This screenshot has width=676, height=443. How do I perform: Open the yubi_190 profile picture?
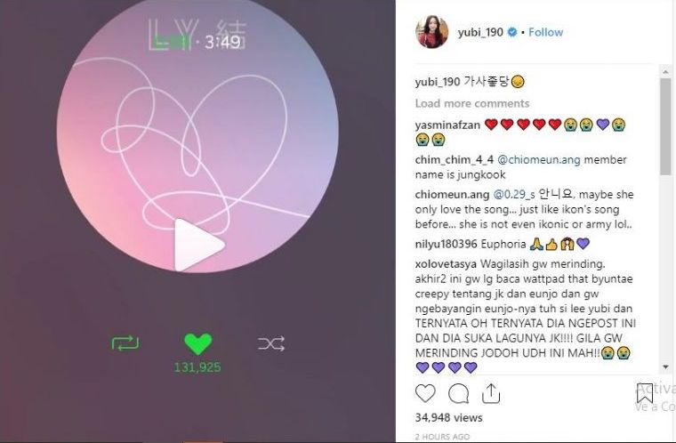(431, 32)
